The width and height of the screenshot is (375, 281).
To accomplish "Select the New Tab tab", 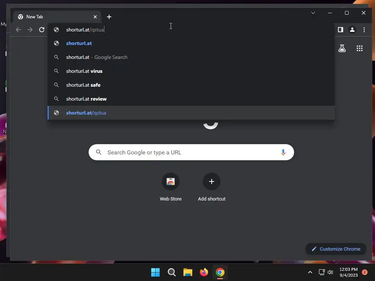I will tap(57, 17).
